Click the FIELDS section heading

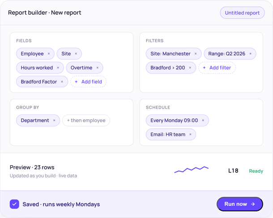click(24, 41)
